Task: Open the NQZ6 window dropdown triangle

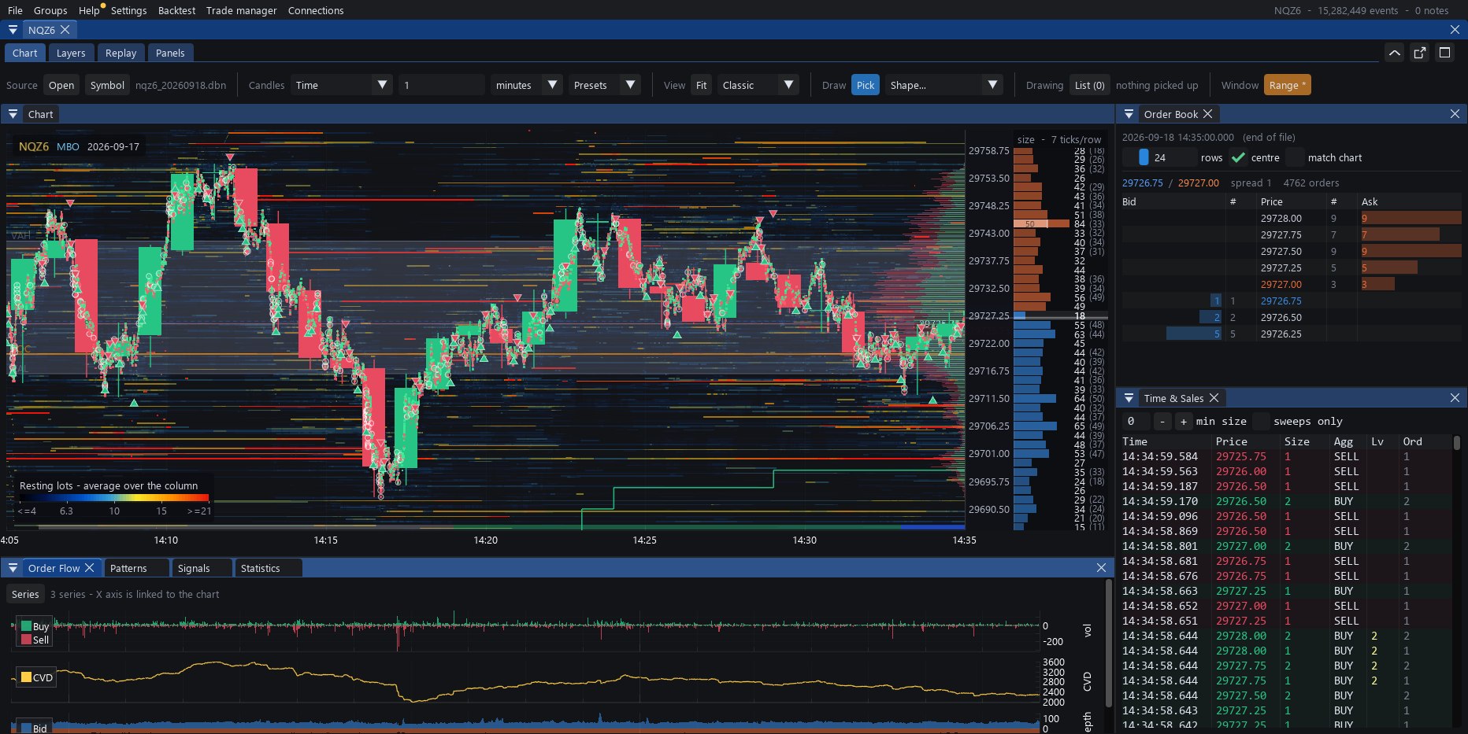Action: click(13, 30)
